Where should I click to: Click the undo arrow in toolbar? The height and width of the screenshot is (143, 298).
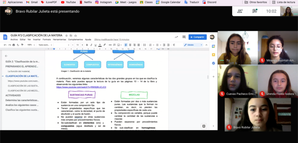point(5,45)
